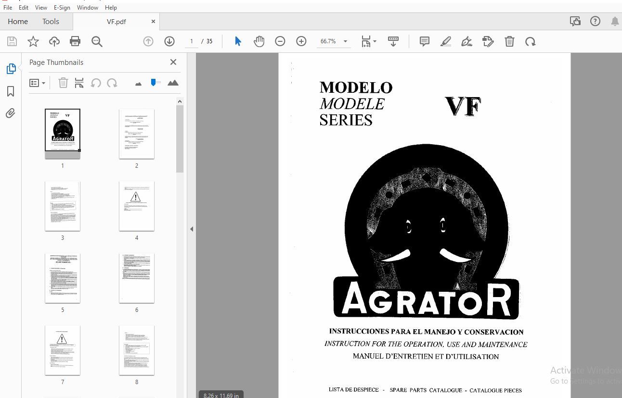Screen dimensions: 622x398
Task: Open the fit page options tool
Action: point(369,41)
